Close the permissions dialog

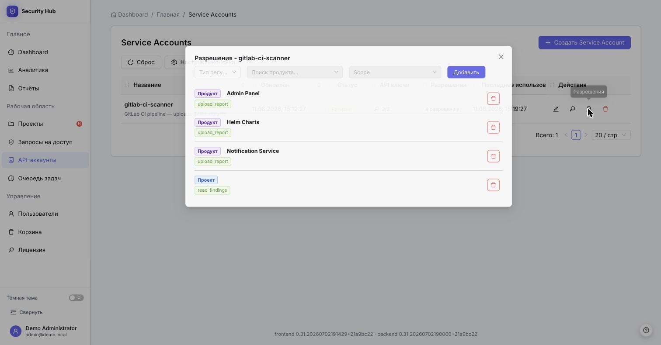click(x=501, y=57)
